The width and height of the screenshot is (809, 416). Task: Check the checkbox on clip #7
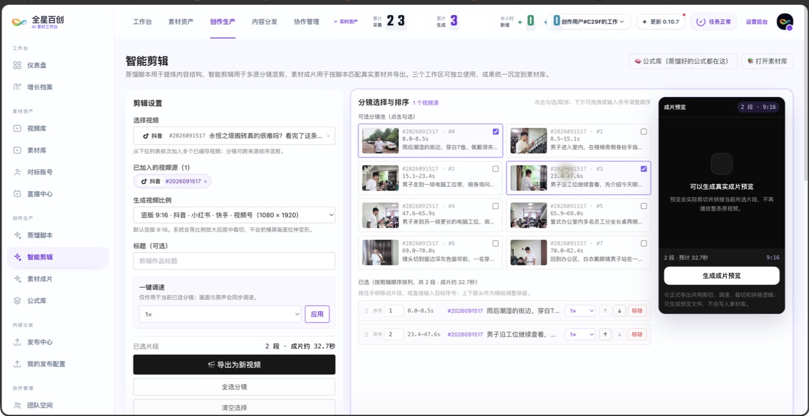pyautogui.click(x=644, y=244)
